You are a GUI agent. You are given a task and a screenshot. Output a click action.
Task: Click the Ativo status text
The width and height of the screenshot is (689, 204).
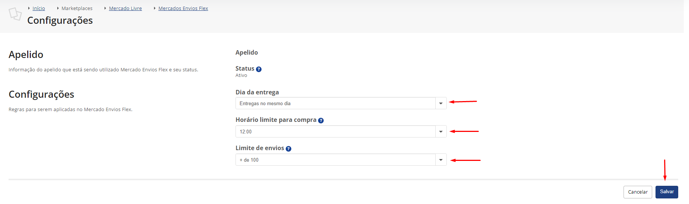pyautogui.click(x=241, y=75)
